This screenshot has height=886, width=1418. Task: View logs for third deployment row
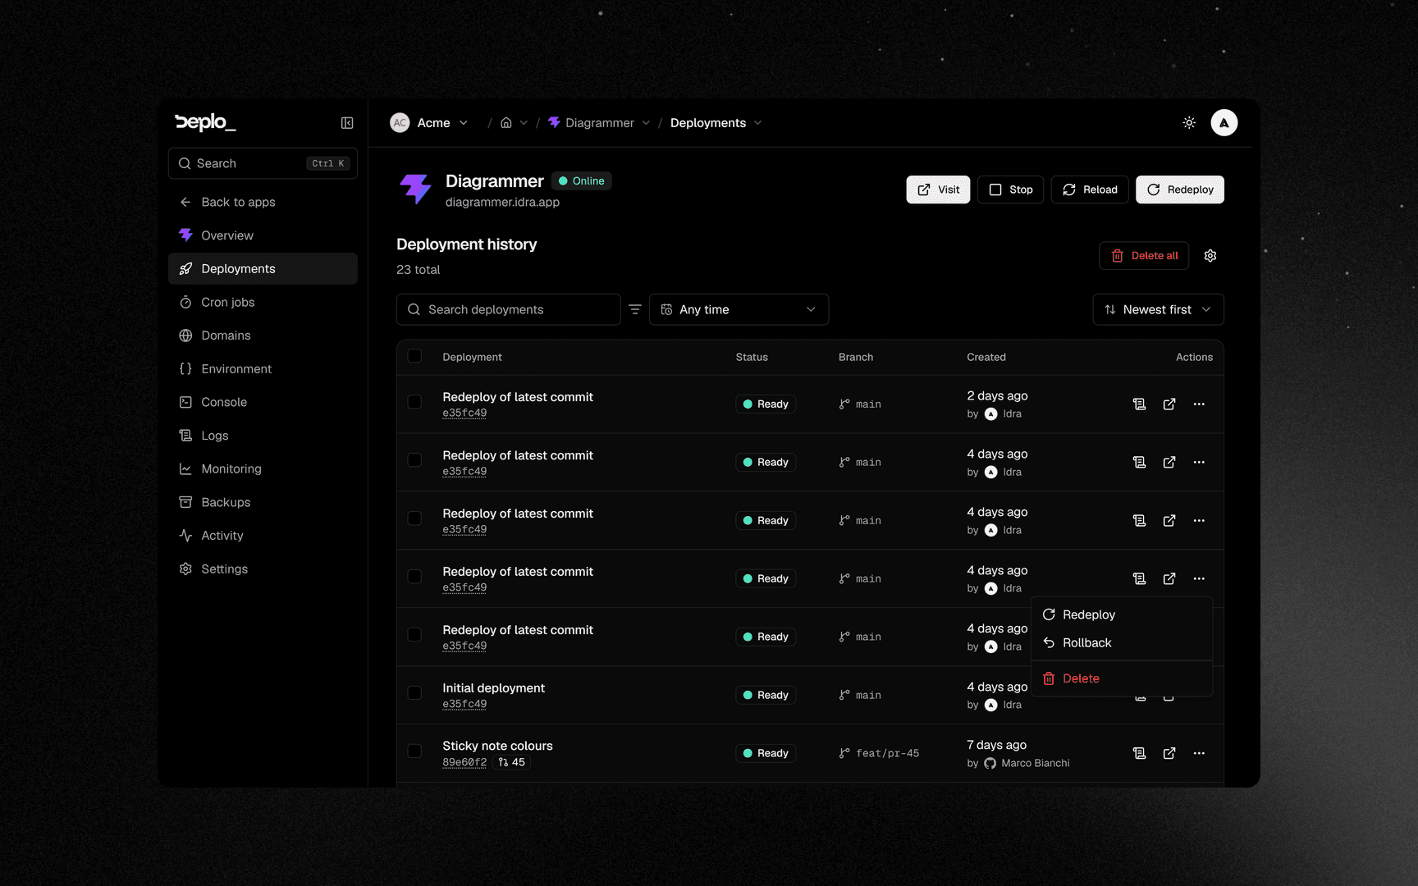click(1139, 521)
